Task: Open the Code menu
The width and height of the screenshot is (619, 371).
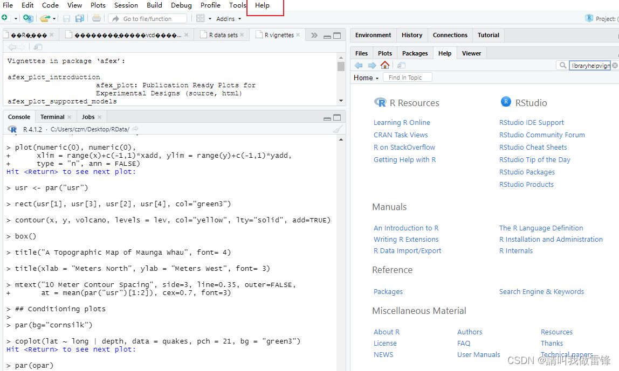Action: (x=50, y=5)
